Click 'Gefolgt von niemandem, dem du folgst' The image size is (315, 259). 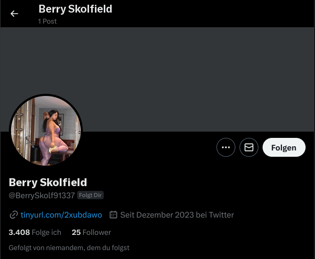pyautogui.click(x=69, y=248)
